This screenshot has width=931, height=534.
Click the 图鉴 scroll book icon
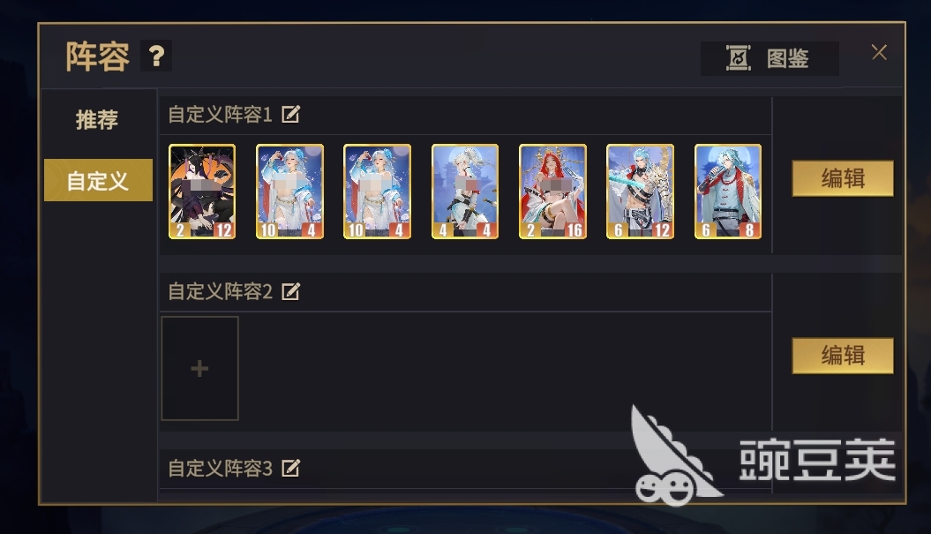click(x=739, y=58)
